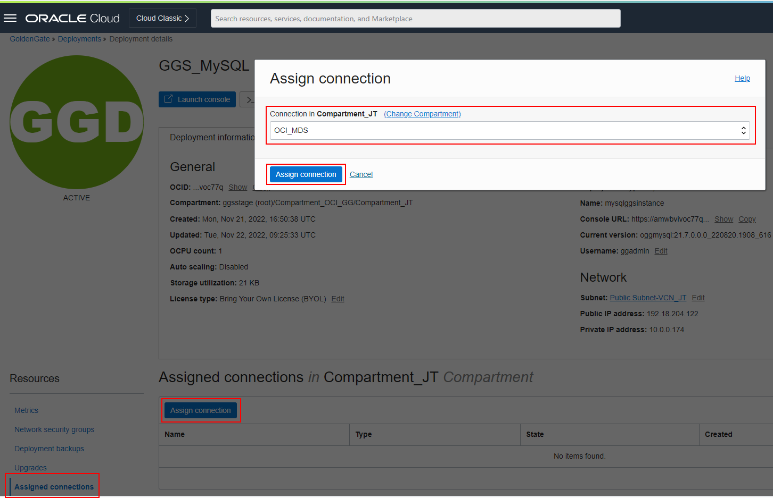Screen dimensions: 773x498
Task: Navigate to Deployment backups
Action: [49, 448]
